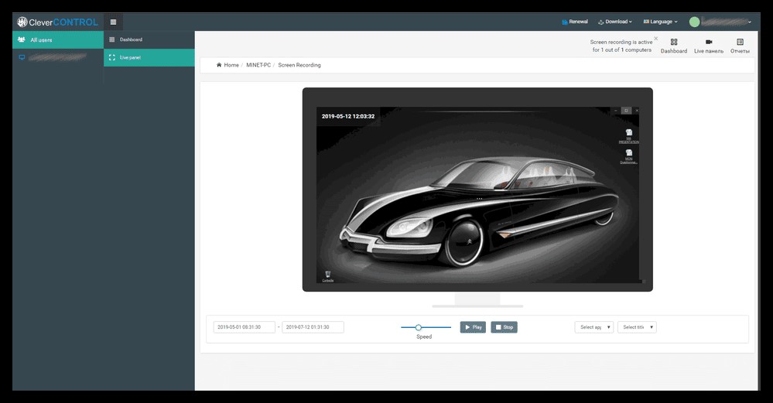Click the recording timestamp 2019-05-12 12:03:32
Screen dimensions: 773x403
point(348,117)
